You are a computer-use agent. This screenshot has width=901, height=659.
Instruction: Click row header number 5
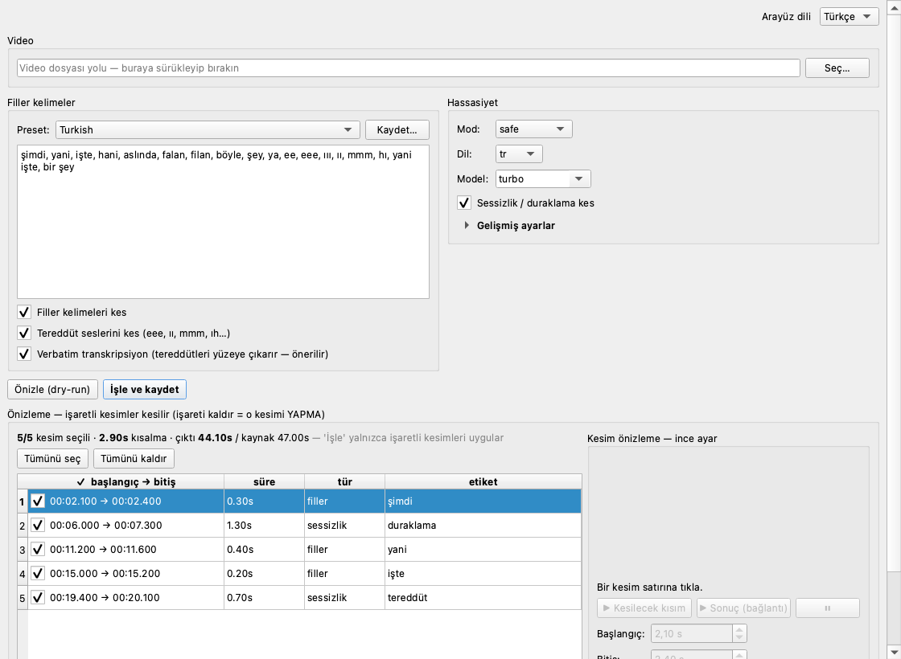(x=23, y=598)
